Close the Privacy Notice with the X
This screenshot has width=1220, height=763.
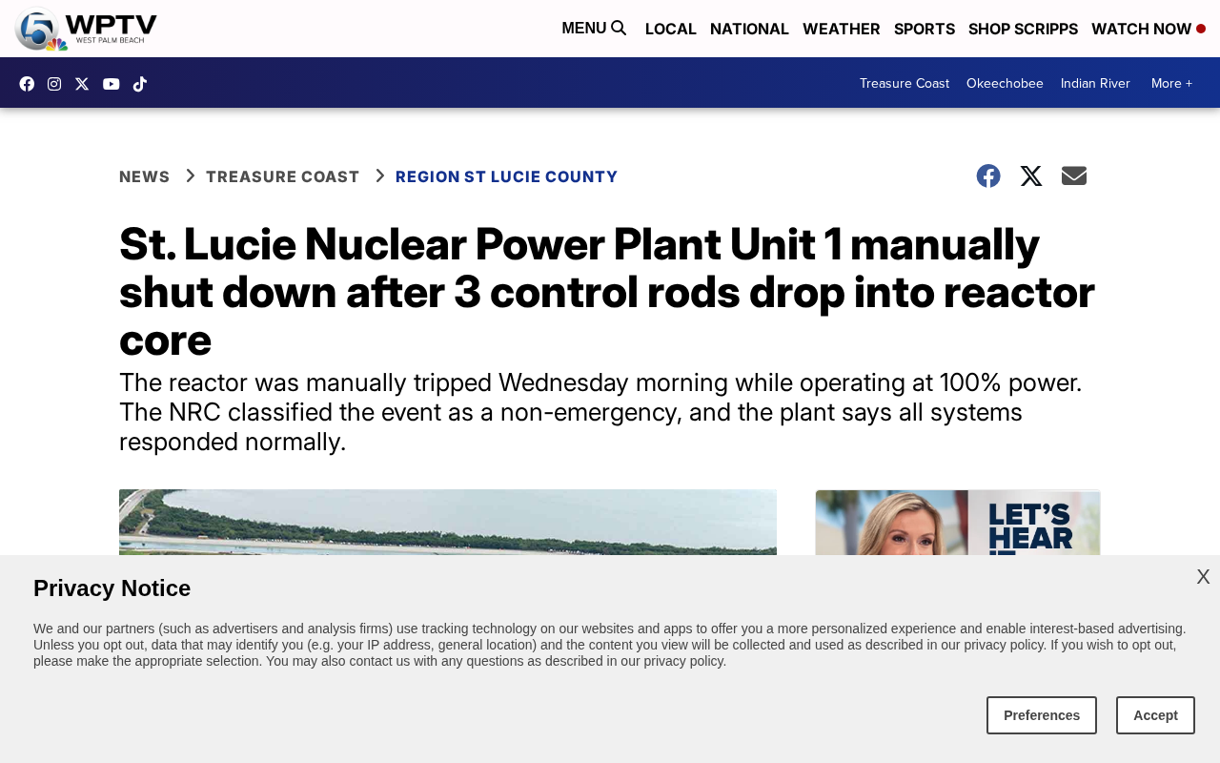[1203, 577]
